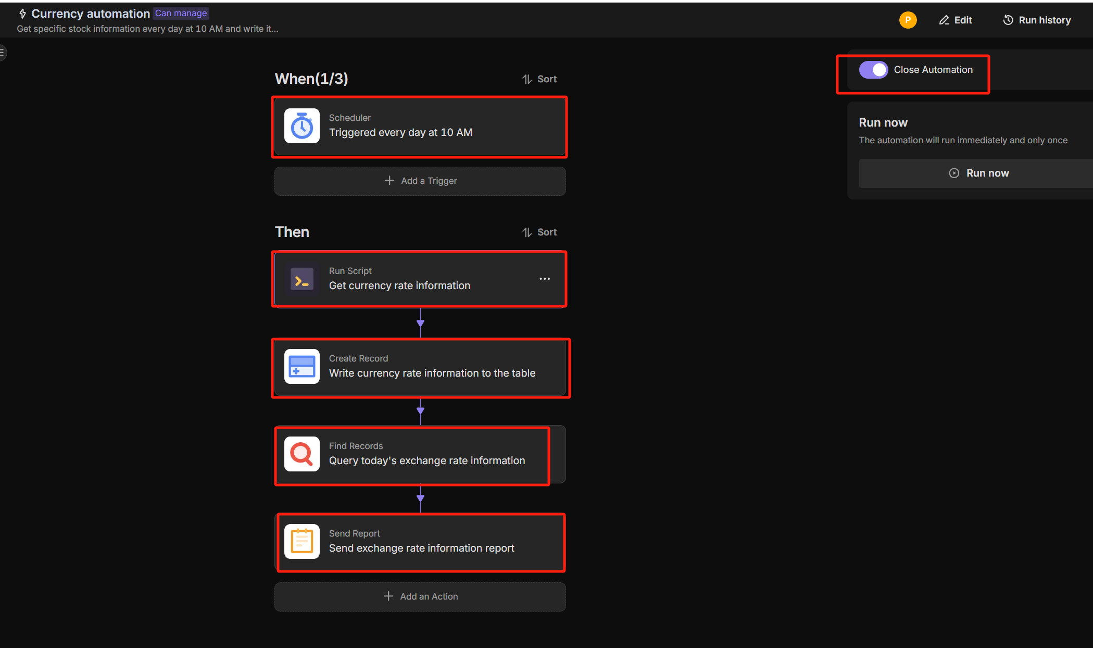This screenshot has width=1093, height=648.
Task: Click the sort arrows icon in When section
Action: pos(527,79)
